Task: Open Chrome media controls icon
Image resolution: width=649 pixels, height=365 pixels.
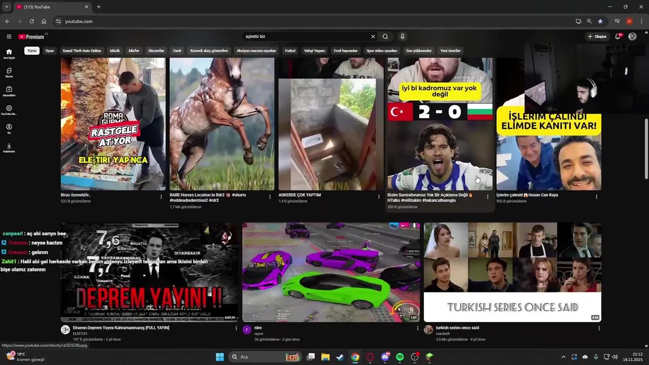Action: pos(617,21)
